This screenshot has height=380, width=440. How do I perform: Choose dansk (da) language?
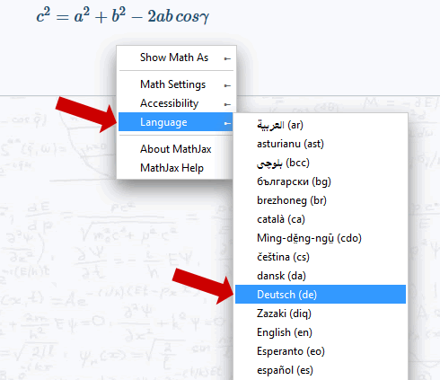click(x=321, y=276)
